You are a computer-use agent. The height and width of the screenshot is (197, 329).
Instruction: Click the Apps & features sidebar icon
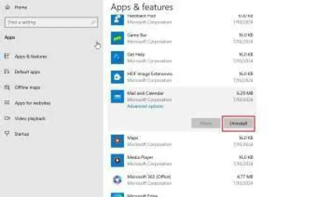7,56
